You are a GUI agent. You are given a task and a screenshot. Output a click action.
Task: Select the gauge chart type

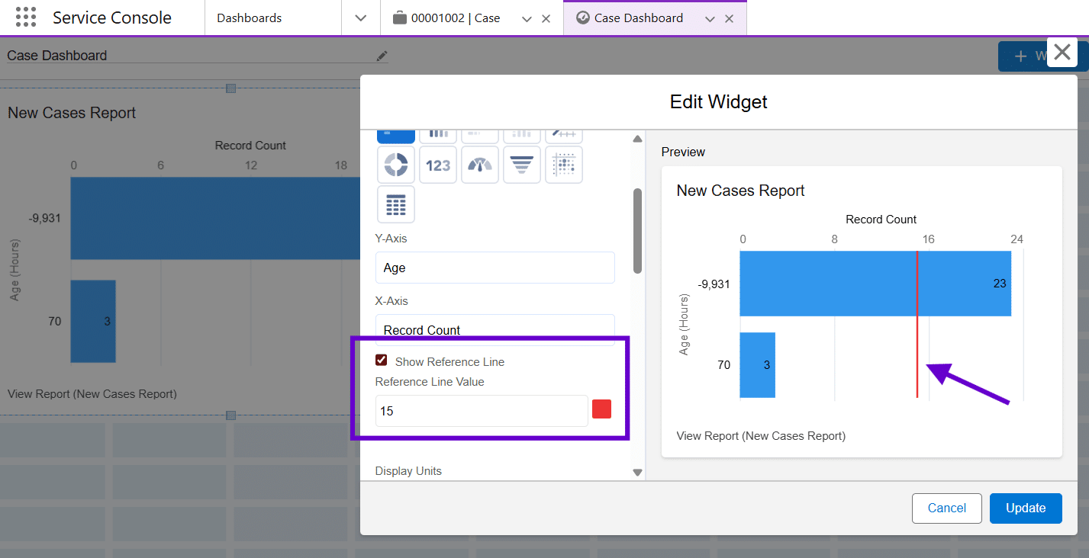tap(480, 165)
